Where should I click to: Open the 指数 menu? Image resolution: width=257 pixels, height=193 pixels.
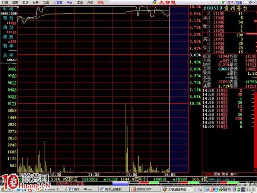[x=15, y=3]
